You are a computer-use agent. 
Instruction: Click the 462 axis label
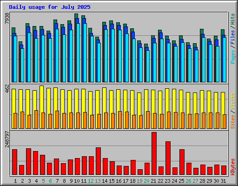point(7,89)
